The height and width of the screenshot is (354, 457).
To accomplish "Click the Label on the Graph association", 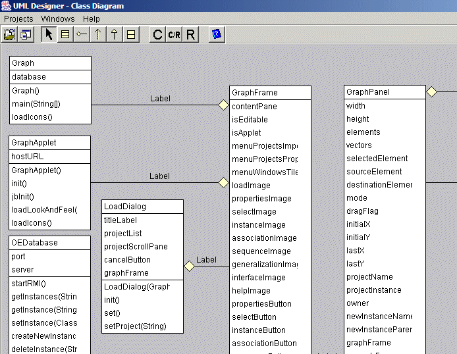I will [160, 99].
